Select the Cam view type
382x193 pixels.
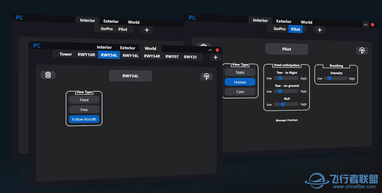(240, 92)
